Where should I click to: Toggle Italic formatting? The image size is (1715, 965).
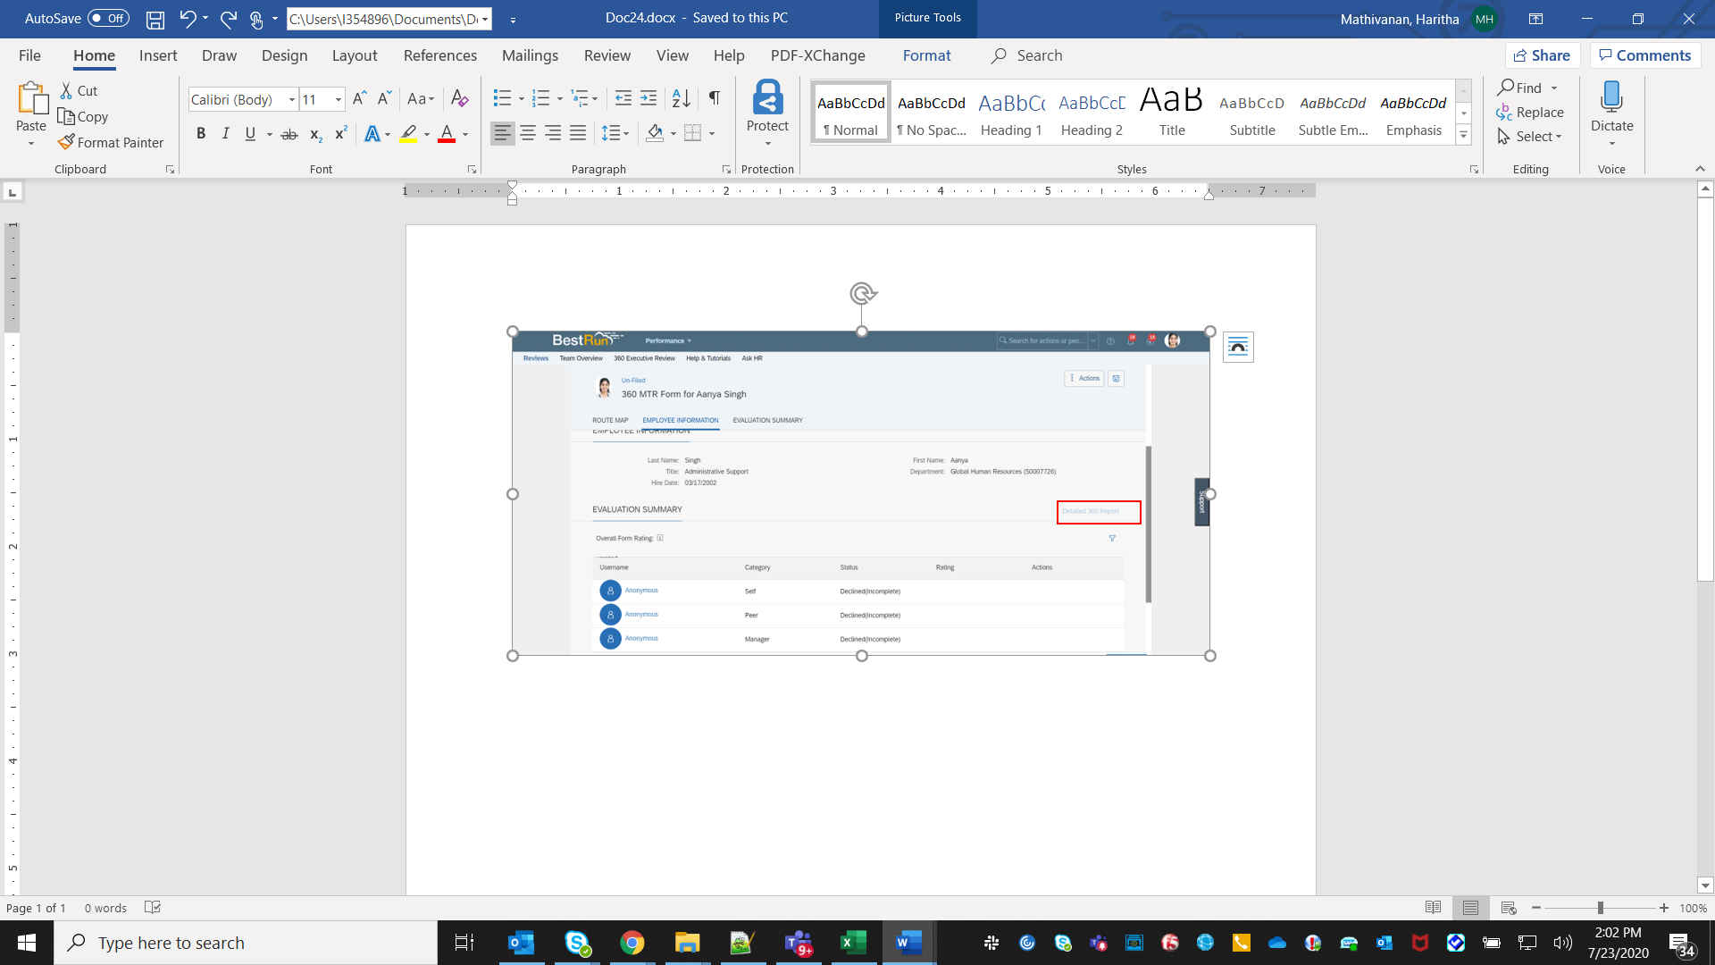tap(225, 134)
